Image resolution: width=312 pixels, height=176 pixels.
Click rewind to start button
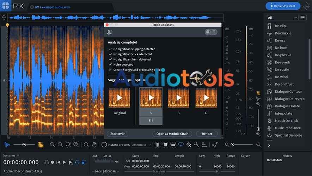[58, 162]
